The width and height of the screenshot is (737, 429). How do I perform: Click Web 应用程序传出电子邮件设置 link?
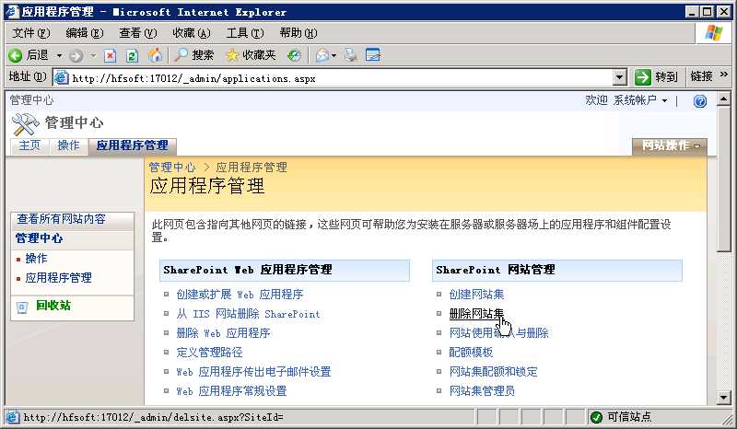click(254, 372)
